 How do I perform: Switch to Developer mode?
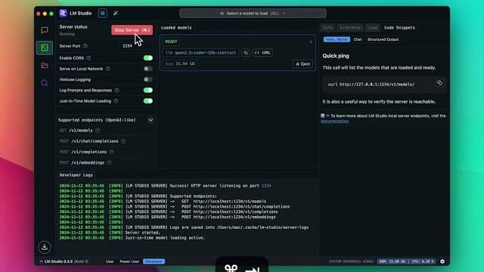pos(154,261)
